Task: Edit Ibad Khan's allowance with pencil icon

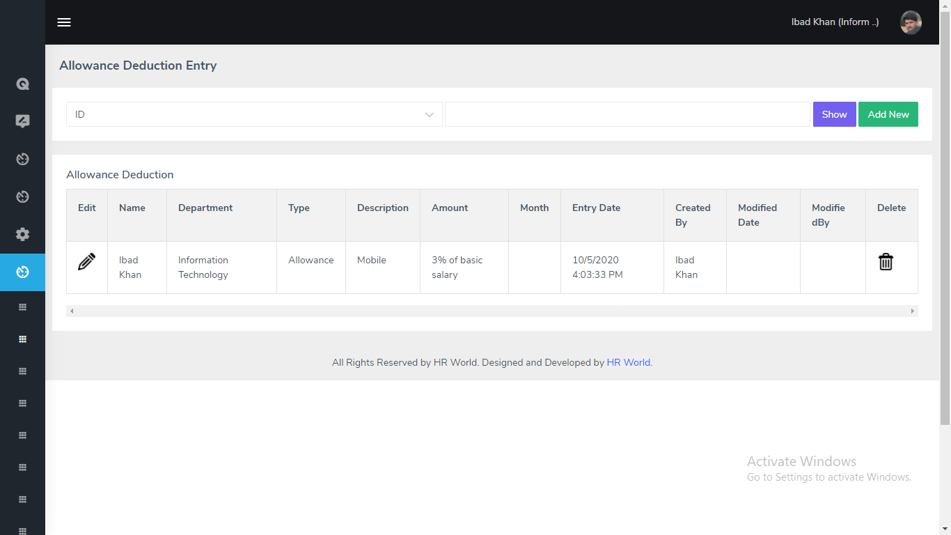Action: (86, 262)
